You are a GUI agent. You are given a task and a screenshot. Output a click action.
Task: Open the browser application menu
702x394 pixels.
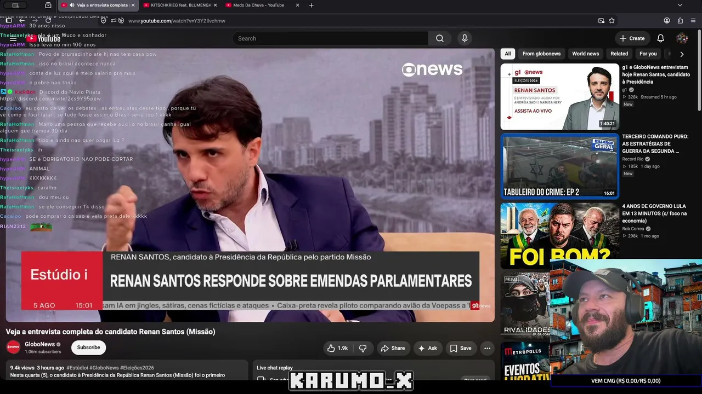tap(693, 21)
